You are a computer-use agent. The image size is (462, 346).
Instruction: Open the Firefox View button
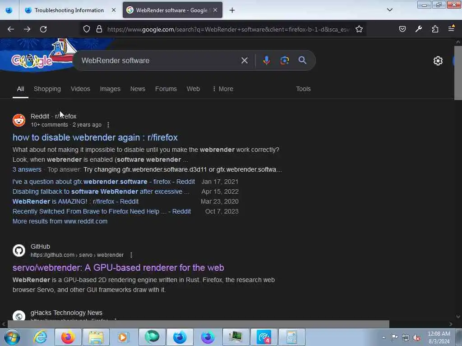9,10
